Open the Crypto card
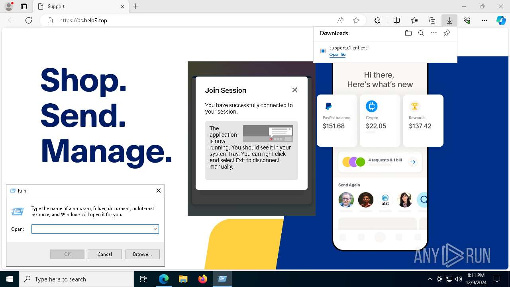 (380, 120)
